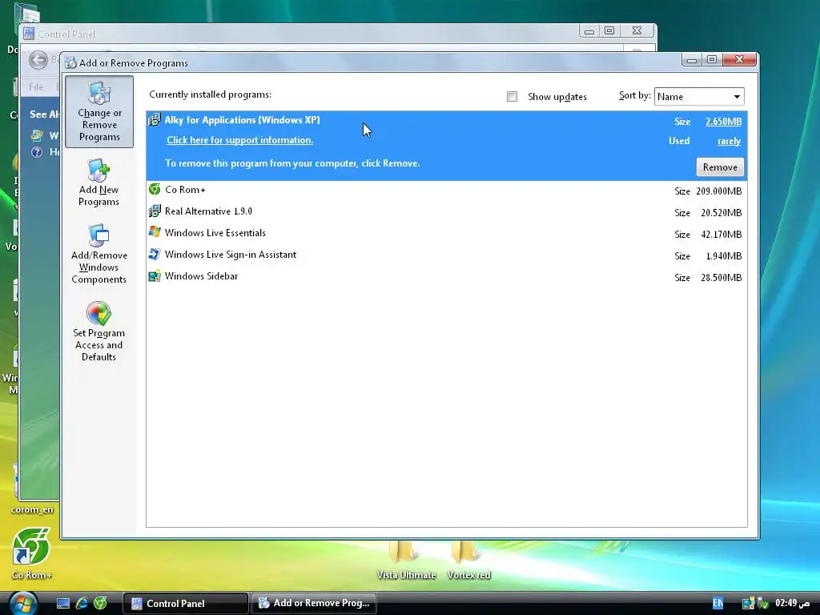Click the network icon in system tray
This screenshot has height=615, width=820.
(x=749, y=604)
